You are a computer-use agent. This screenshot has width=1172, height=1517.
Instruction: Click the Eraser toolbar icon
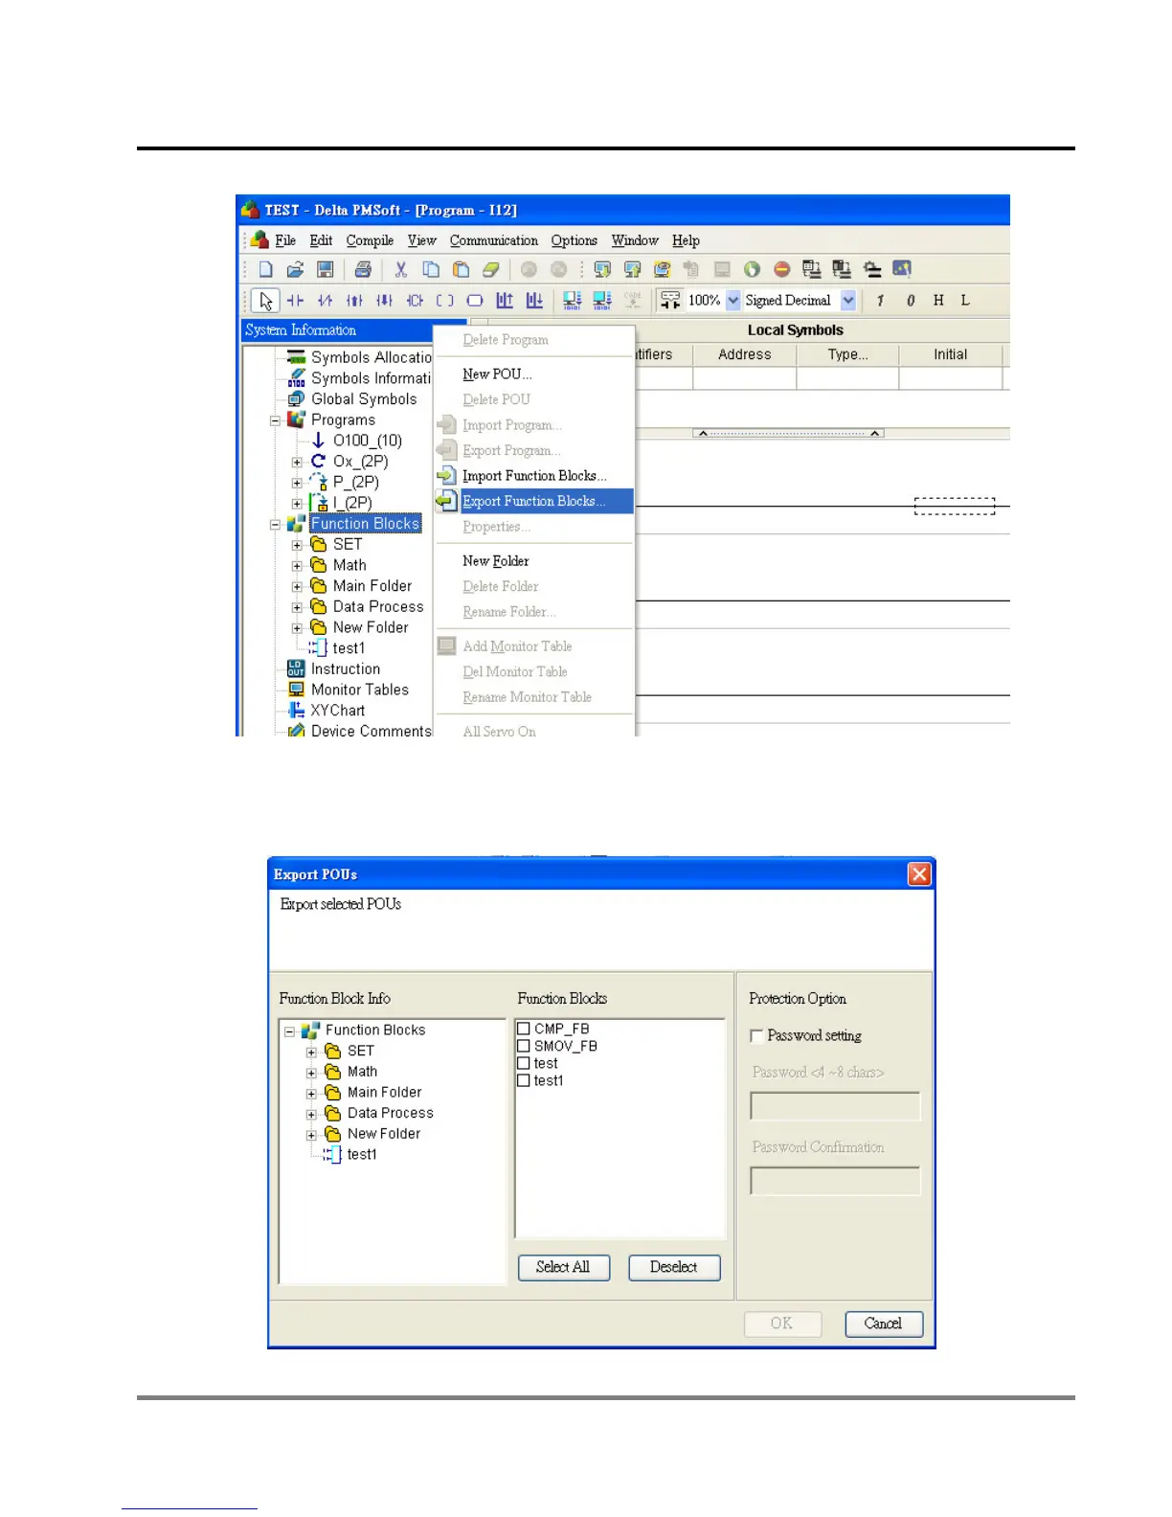491,269
